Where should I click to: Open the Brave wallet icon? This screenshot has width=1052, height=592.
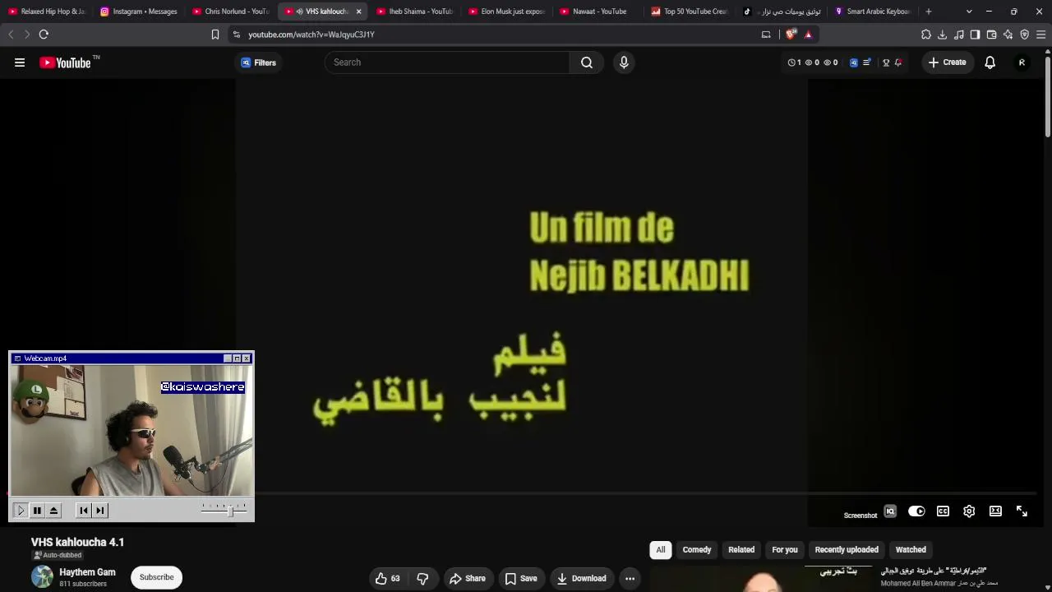click(x=991, y=35)
